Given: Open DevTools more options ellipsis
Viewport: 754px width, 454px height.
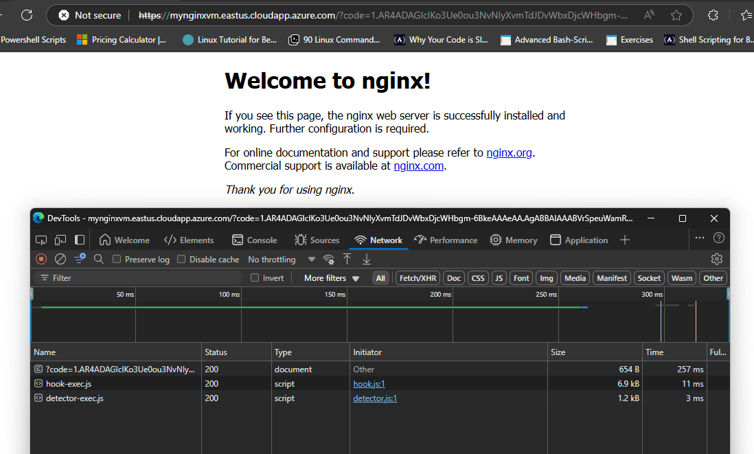Looking at the screenshot, I should point(700,238).
